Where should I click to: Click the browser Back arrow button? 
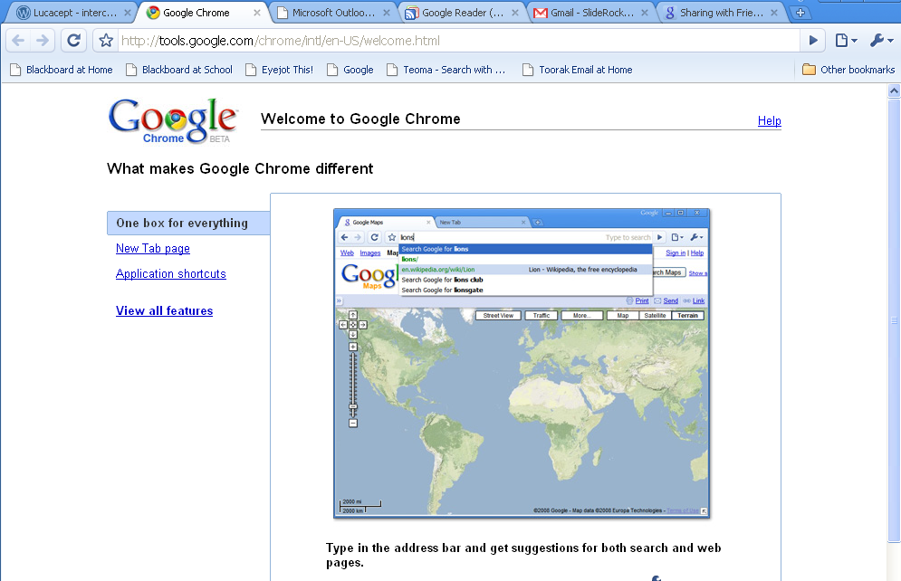coord(19,41)
